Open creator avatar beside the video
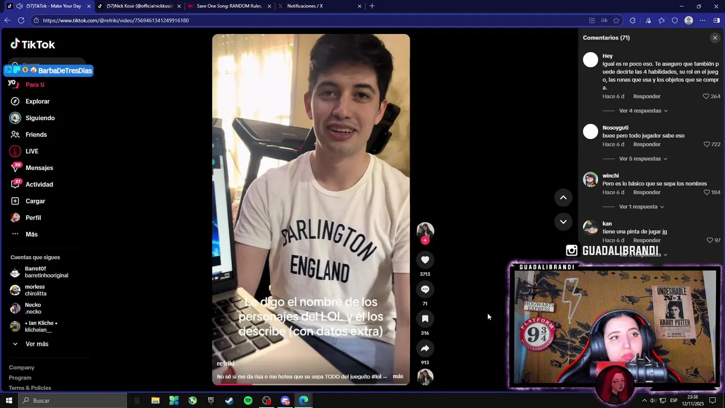 pyautogui.click(x=425, y=231)
